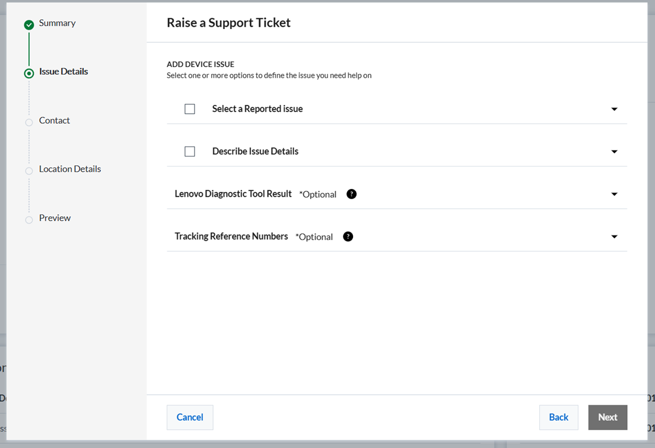Go to the Summary step label
The width and height of the screenshot is (655, 448).
tap(57, 23)
